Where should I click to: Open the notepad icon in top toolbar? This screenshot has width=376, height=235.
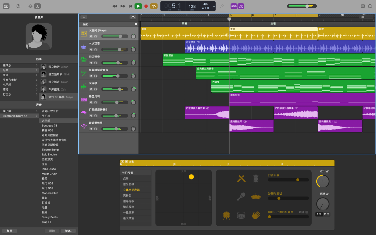click(x=363, y=6)
